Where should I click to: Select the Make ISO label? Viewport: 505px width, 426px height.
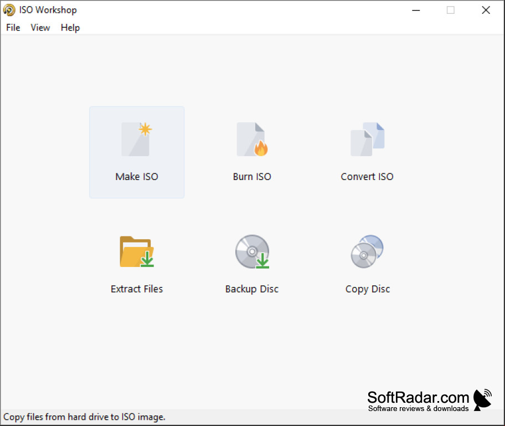point(137,177)
